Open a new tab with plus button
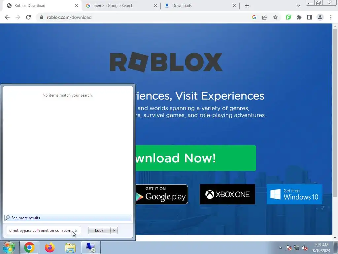 tap(247, 6)
